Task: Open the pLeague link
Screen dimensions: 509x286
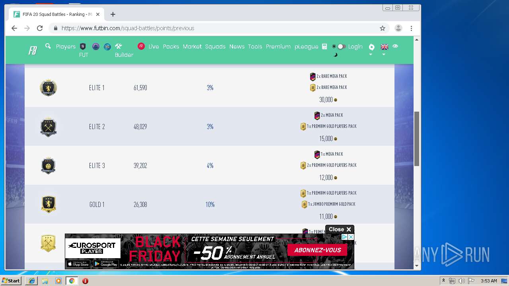Action: (306, 46)
